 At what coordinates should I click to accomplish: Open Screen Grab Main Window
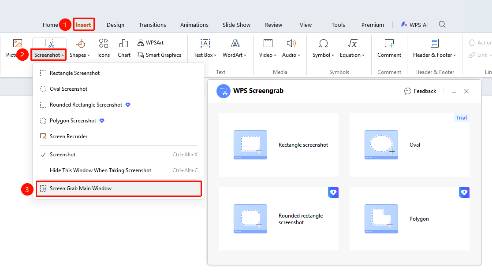119,188
